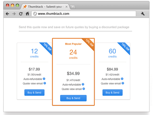Click the www.thumbtack.com address field
153x115 pixels.
(84, 14)
